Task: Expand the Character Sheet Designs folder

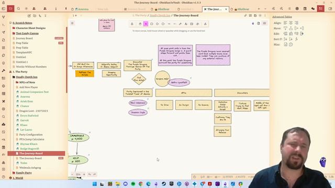Action: (30, 28)
